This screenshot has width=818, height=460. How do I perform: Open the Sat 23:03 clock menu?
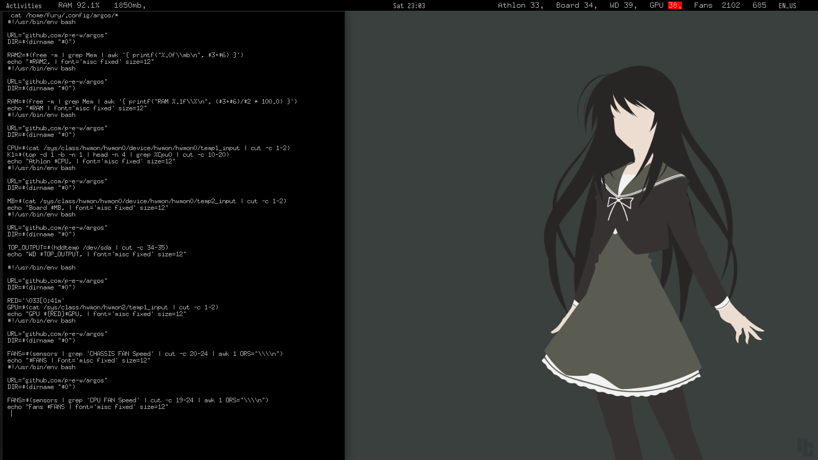409,6
